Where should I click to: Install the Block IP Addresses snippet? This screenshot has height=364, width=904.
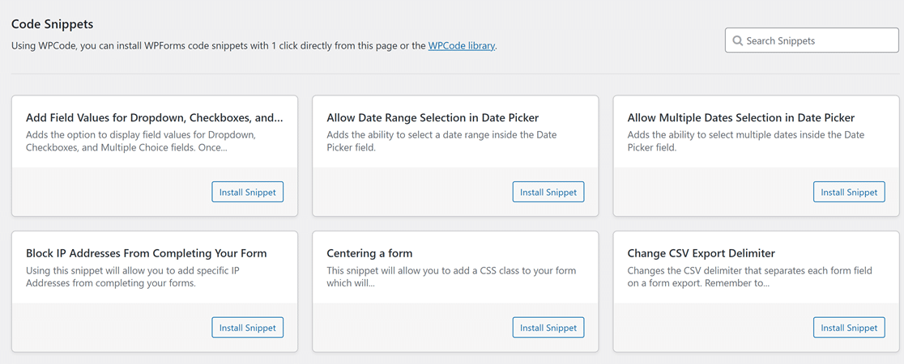coord(247,328)
